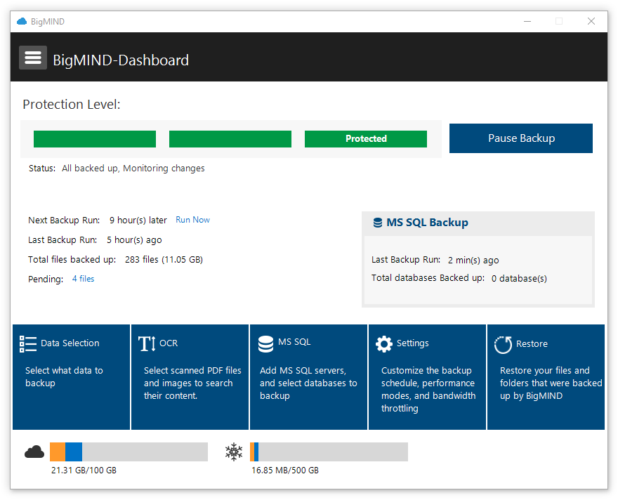Click '0 database(s)' value
Viewport: 618px width, 500px height.
tap(519, 279)
